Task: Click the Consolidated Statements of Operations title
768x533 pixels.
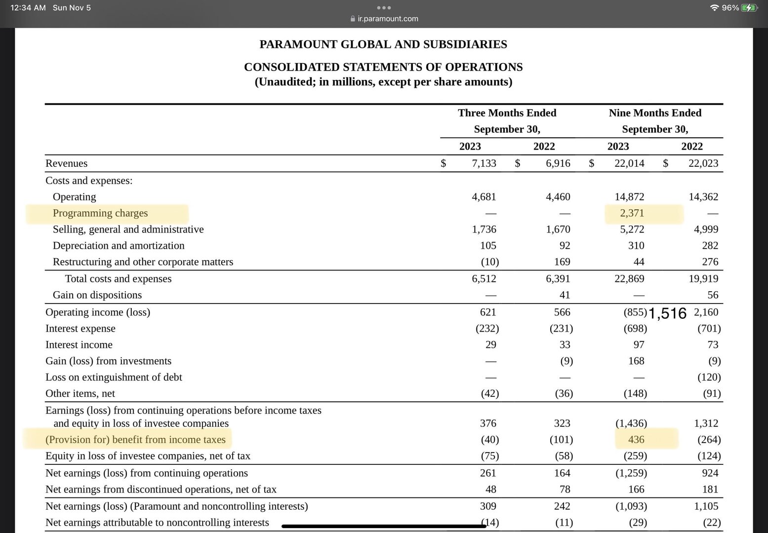Action: (x=383, y=67)
